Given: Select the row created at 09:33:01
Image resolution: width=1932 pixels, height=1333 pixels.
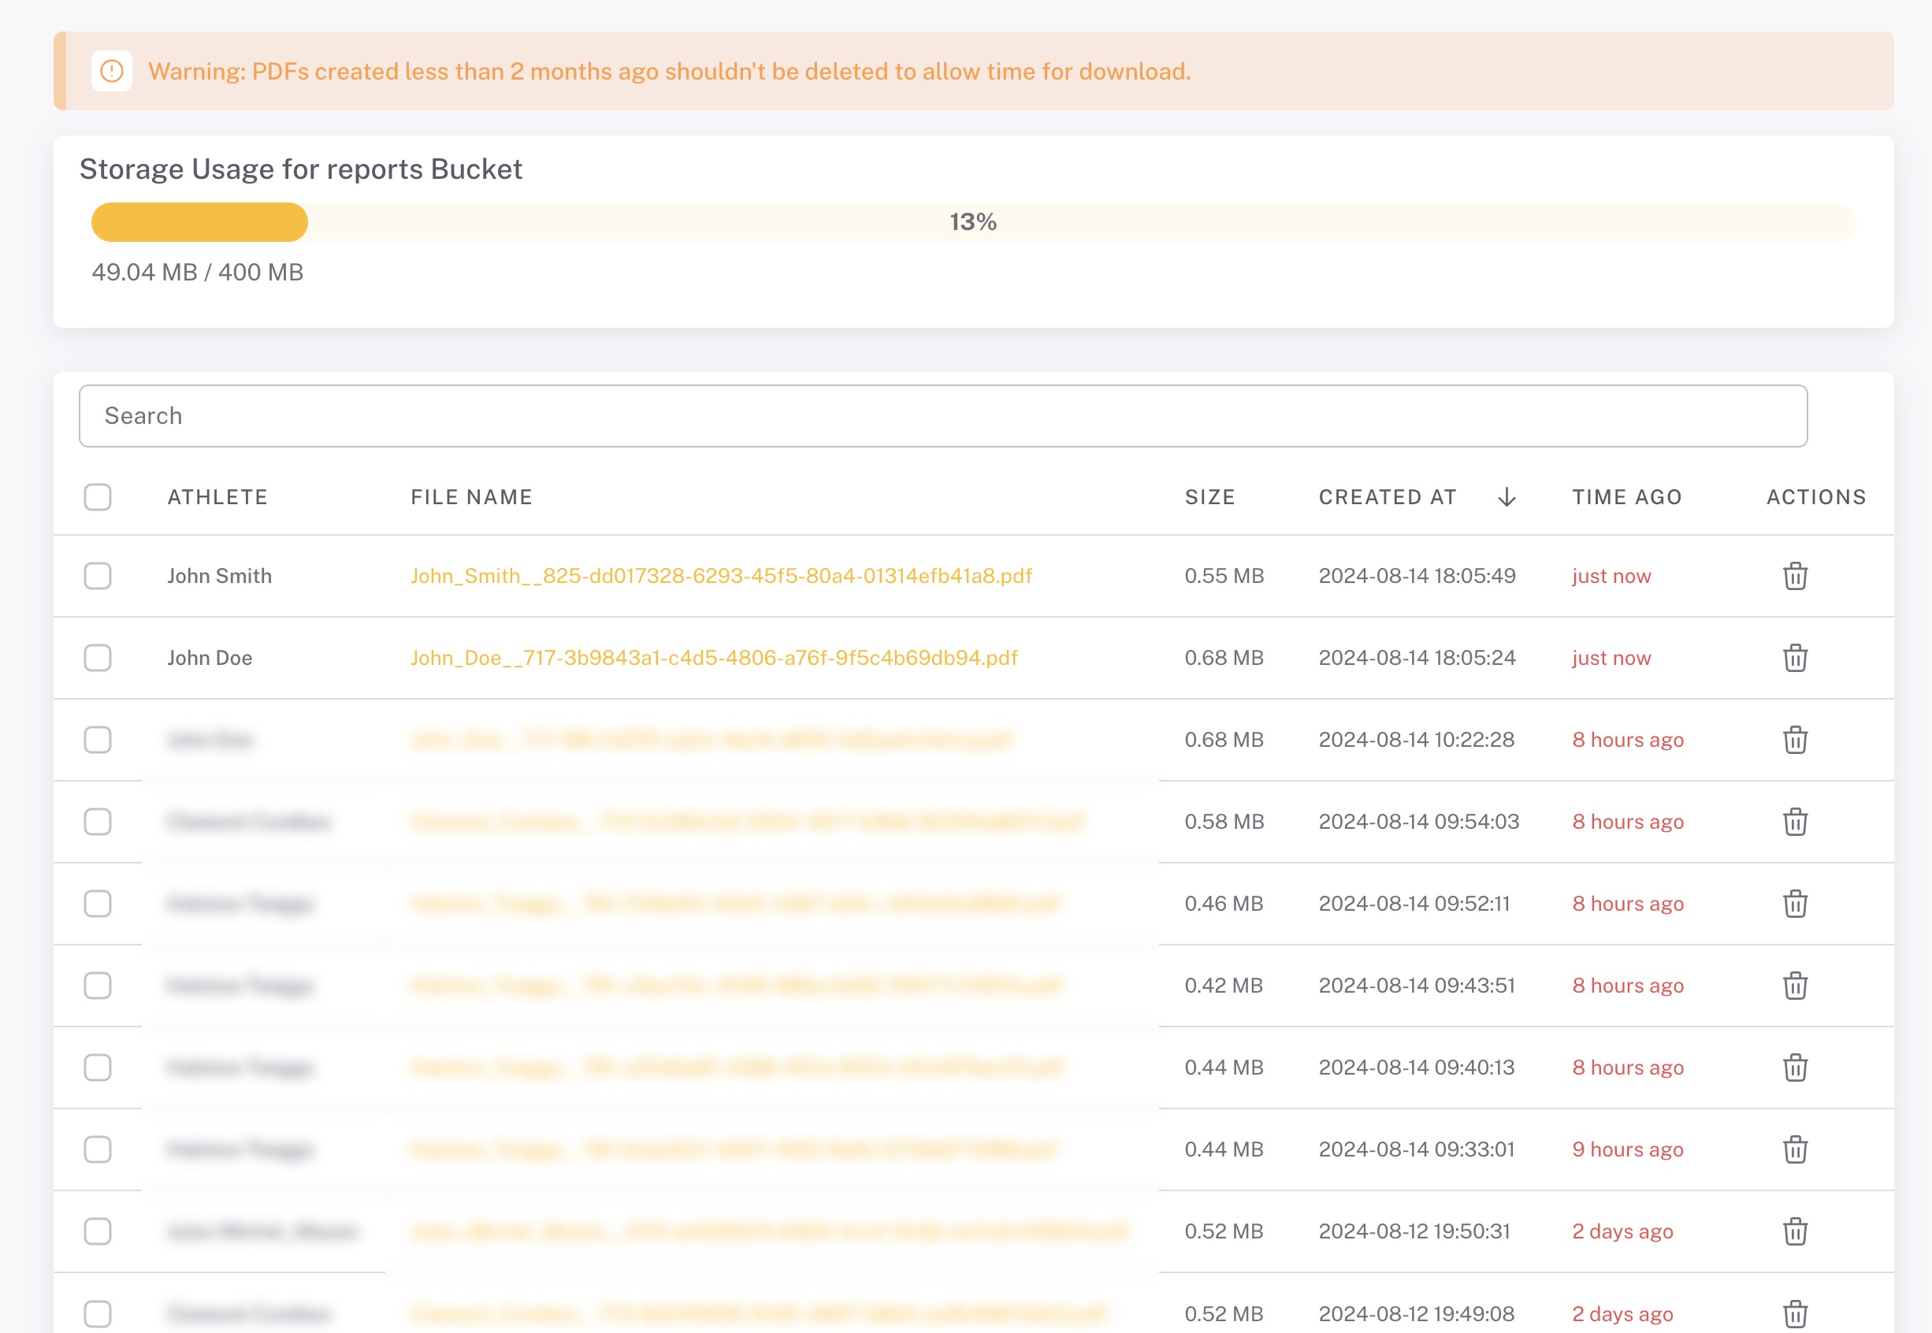Looking at the screenshot, I should point(98,1149).
